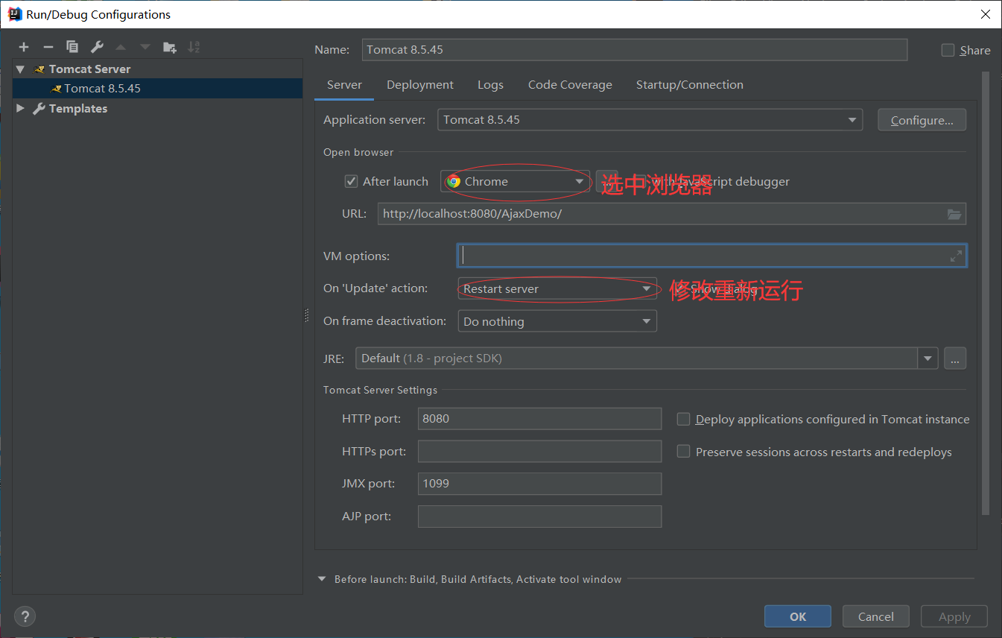
Task: Select Tomcat 8.5.45 configuration in tree
Action: coord(158,89)
